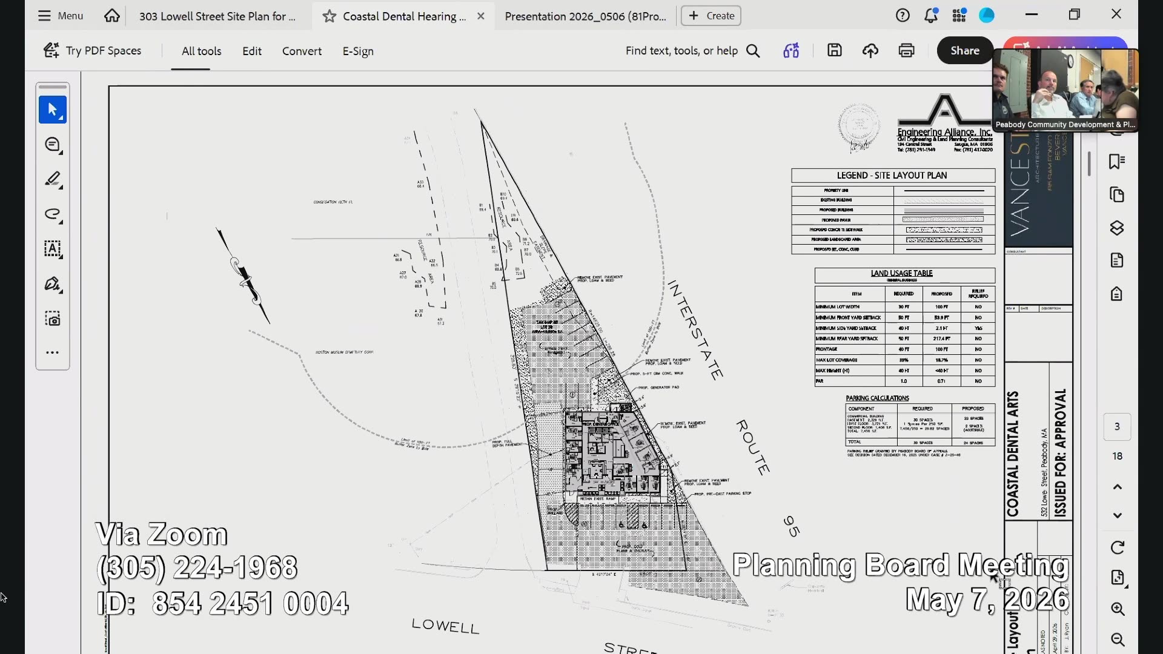Viewport: 1163px width, 654px height.
Task: Save the file with the floppy icon
Action: point(835,51)
